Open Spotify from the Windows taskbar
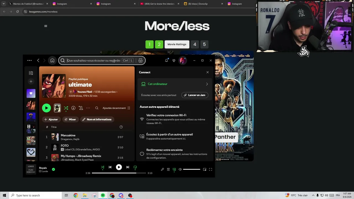The height and width of the screenshot is (199, 354). tap(103, 195)
